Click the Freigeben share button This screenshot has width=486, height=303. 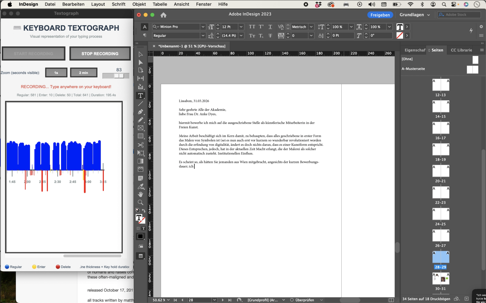[x=380, y=15]
